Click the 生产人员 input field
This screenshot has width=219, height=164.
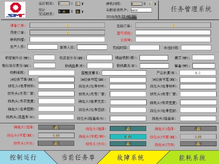click(42, 47)
